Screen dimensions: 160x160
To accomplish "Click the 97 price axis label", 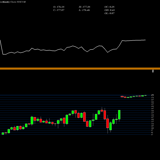I will click(x=152, y=130).
